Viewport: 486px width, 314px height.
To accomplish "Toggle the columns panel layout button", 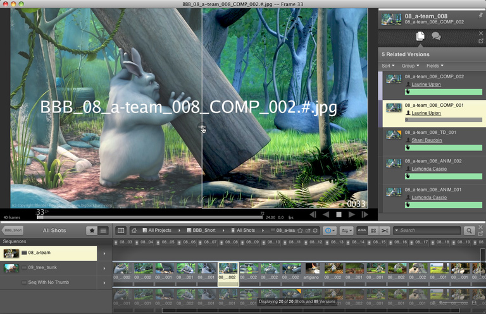I will 121,231.
